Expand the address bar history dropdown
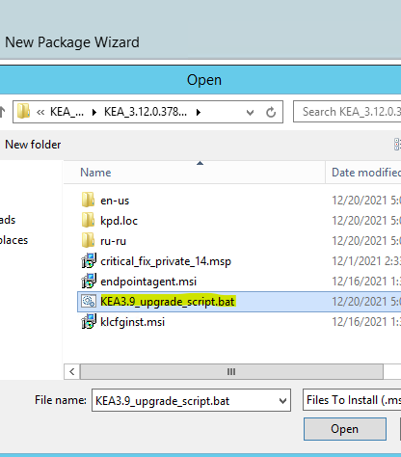 point(250,112)
